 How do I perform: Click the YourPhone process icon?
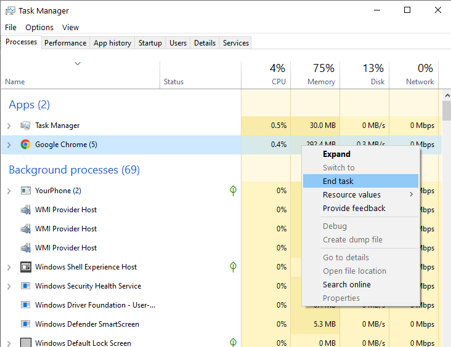[26, 191]
